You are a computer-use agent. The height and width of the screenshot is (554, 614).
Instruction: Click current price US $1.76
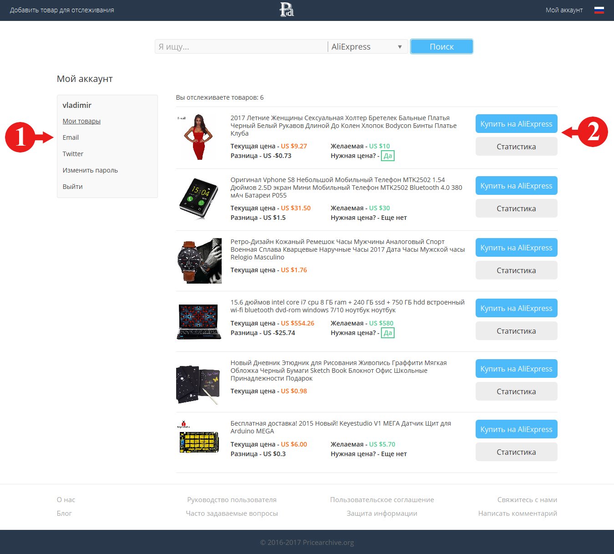pyautogui.click(x=294, y=270)
